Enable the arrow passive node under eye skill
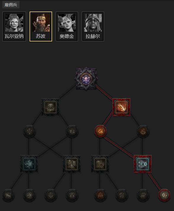Viewport: 174px width, 211px height. pos(30,131)
